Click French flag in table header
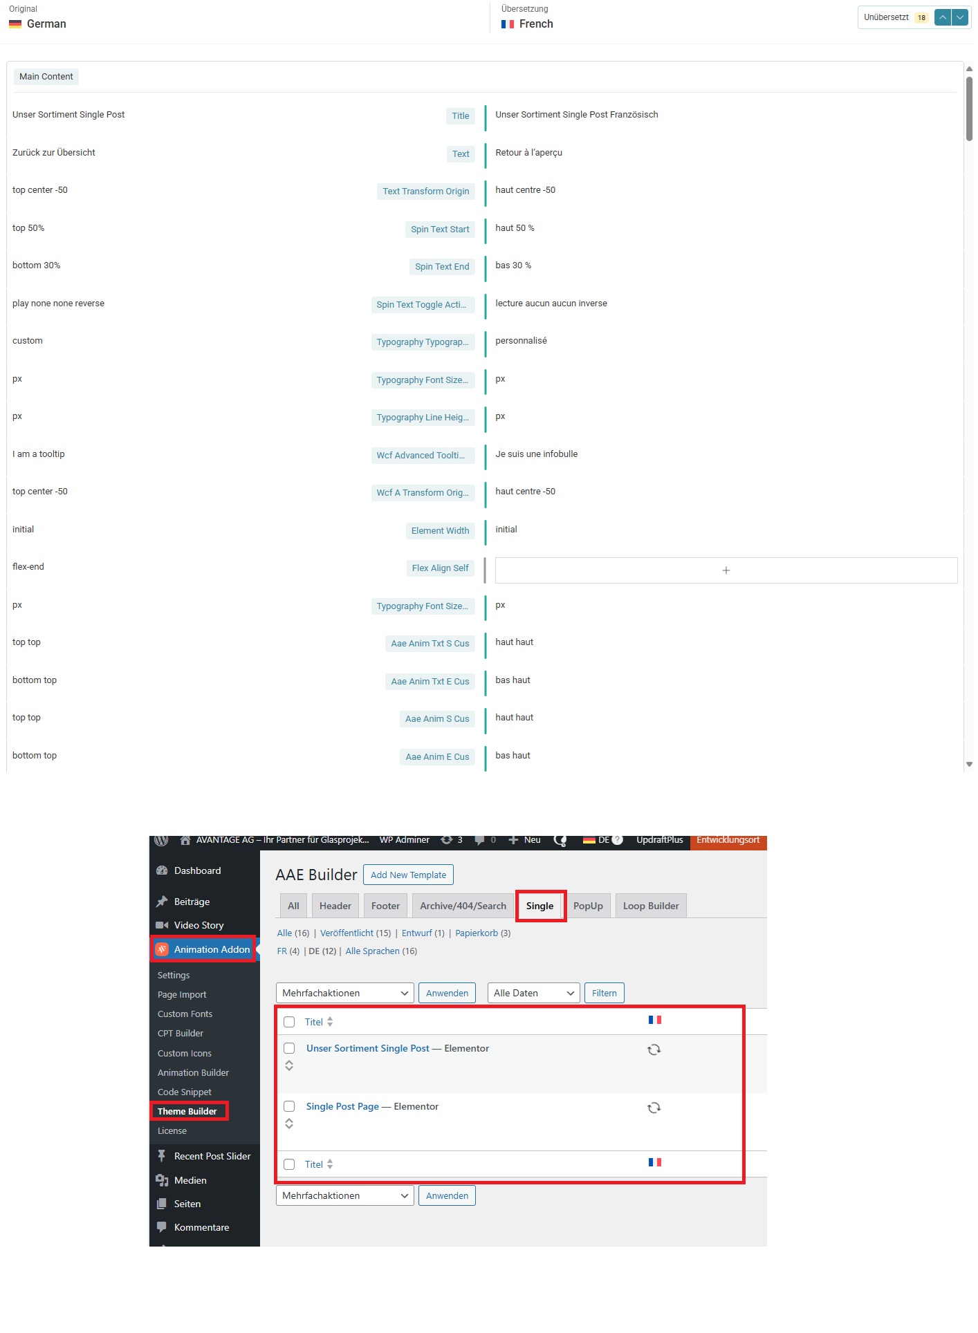 pyautogui.click(x=654, y=1020)
